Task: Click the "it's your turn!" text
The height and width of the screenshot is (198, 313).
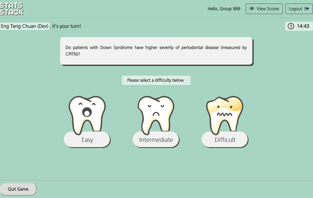Action: pyautogui.click(x=66, y=26)
